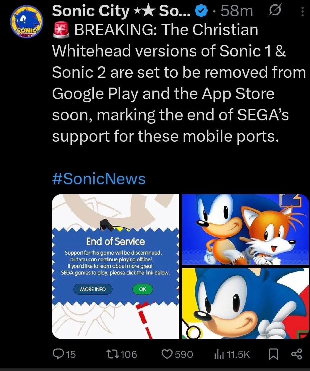
Task: View the Sonic thumbs-up image
Action: [246, 303]
